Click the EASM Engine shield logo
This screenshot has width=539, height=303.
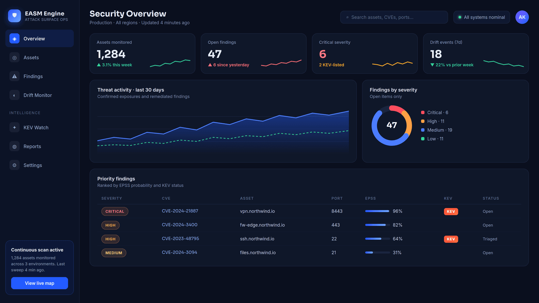point(14,16)
